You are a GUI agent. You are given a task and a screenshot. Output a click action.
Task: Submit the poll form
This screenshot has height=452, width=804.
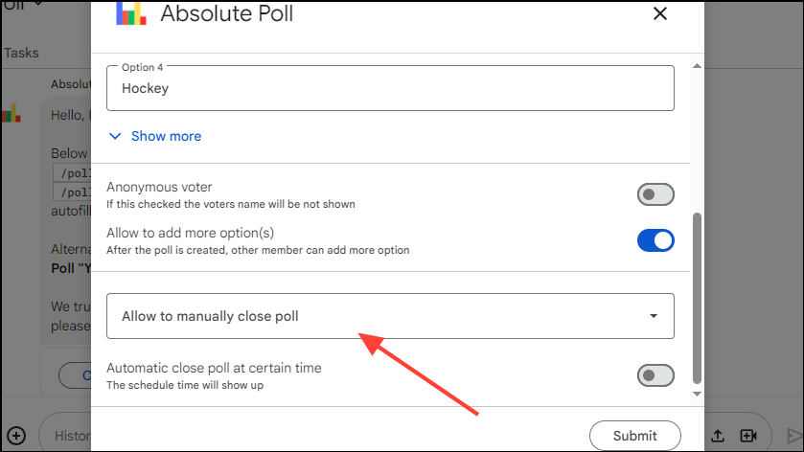tap(634, 436)
